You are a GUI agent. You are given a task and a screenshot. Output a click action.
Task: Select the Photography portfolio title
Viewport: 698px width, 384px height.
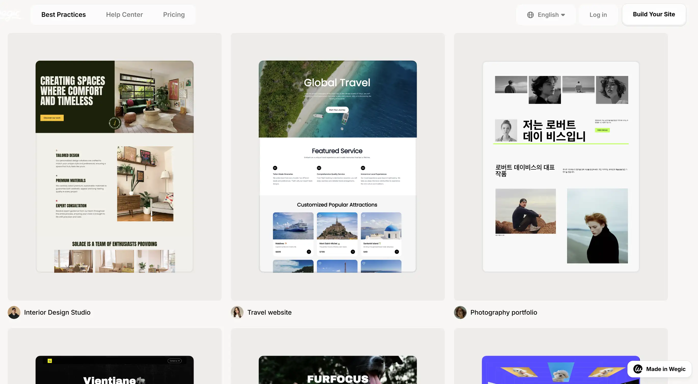504,312
